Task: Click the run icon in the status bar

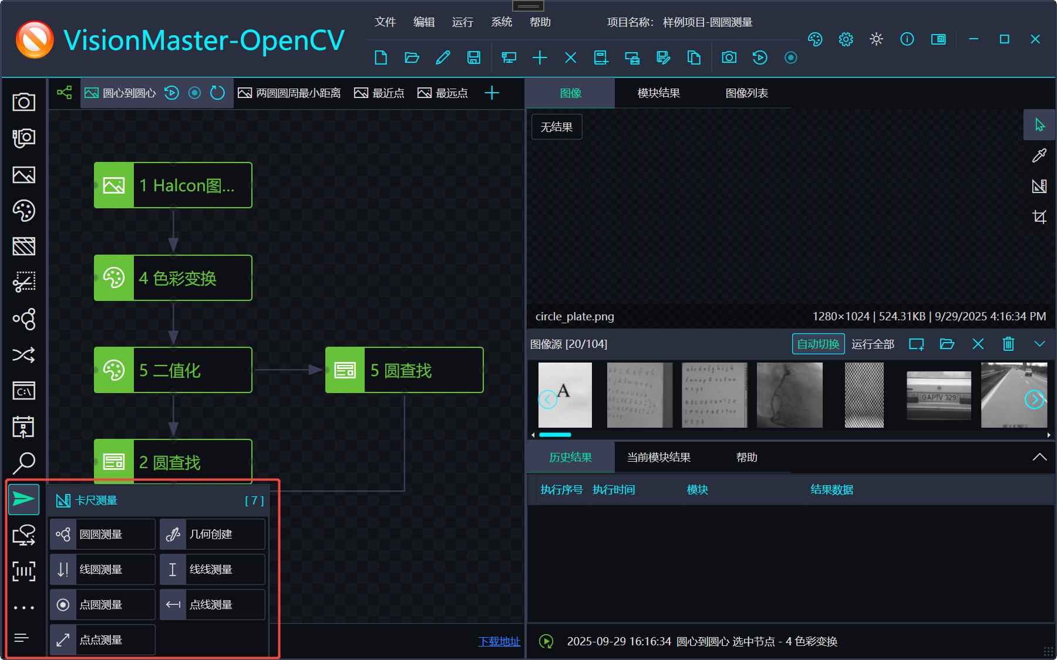Action: click(x=546, y=641)
